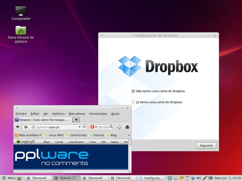Screen dimensions: 242x181
Task: Open the Ajuda menu in Firefox
Action: point(115,114)
